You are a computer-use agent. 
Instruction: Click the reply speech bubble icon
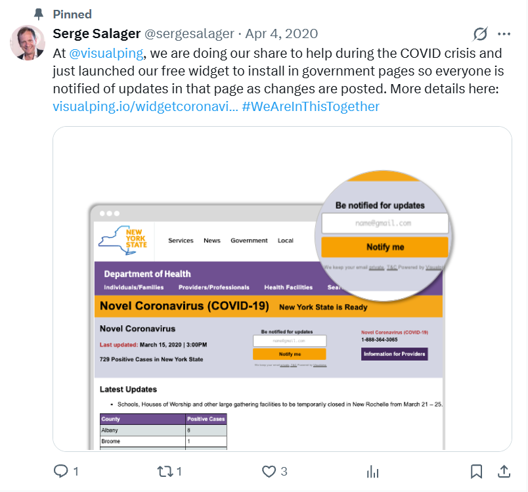[61, 471]
